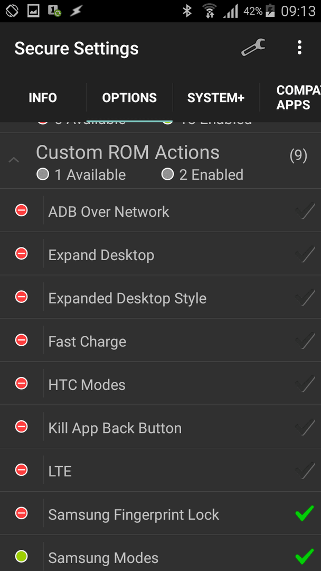Open the wrench tools icon

coord(253,48)
